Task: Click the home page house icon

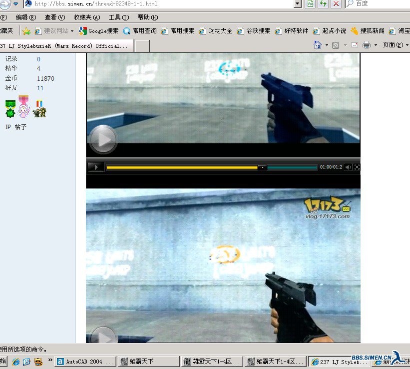Action: coord(318,45)
